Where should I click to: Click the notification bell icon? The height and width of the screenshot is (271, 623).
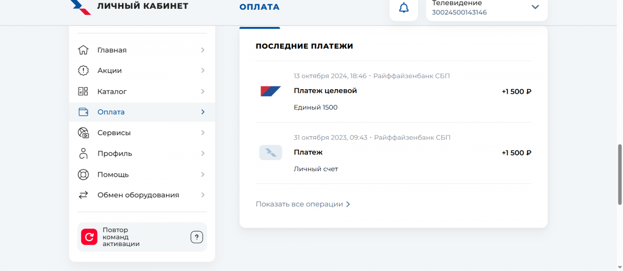click(403, 8)
